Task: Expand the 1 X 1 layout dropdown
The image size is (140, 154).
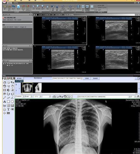Action: coord(37,97)
